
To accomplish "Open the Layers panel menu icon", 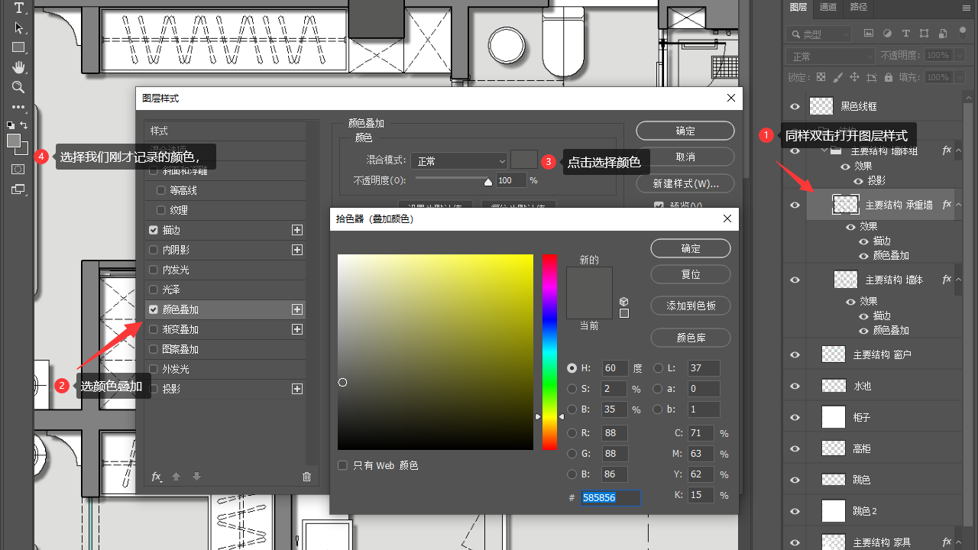I will [x=967, y=7].
